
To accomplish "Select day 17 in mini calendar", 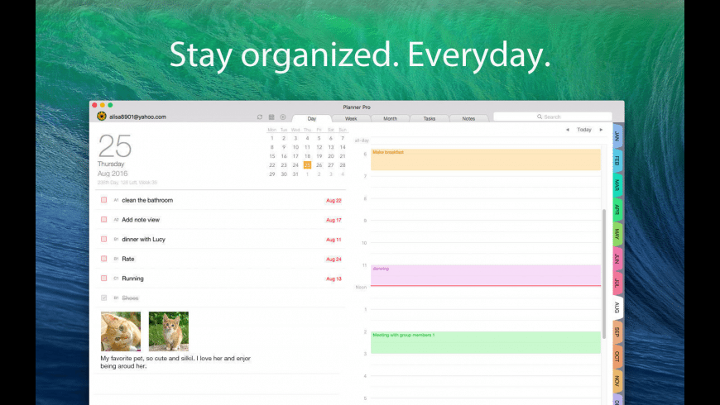I will point(295,156).
